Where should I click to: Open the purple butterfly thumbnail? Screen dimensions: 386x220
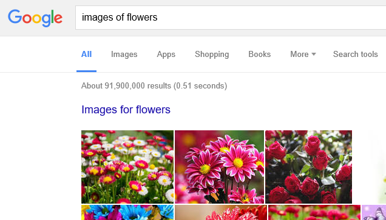[374, 212]
